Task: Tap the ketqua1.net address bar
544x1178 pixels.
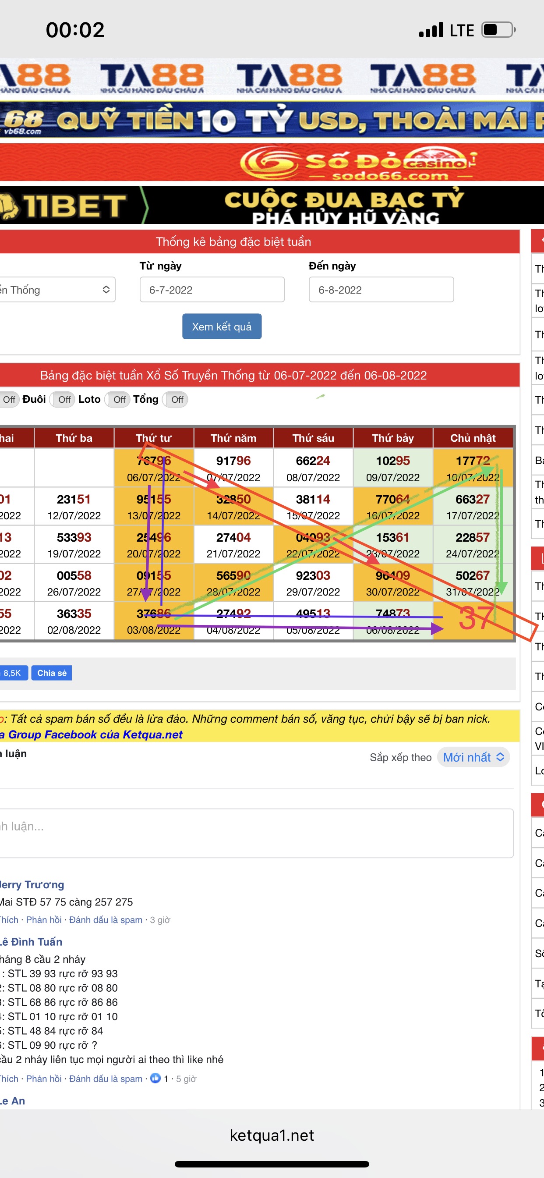Action: point(272,1135)
